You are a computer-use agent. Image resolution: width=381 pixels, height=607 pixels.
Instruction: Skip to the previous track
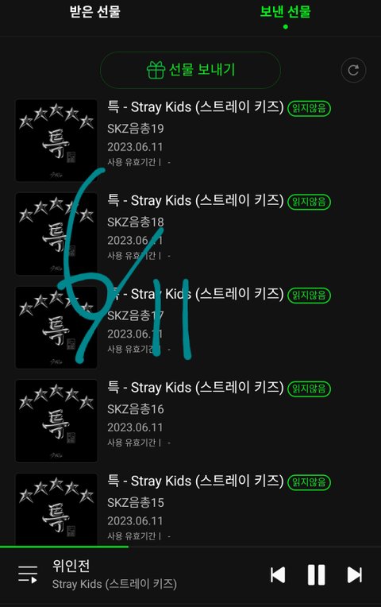click(x=278, y=574)
